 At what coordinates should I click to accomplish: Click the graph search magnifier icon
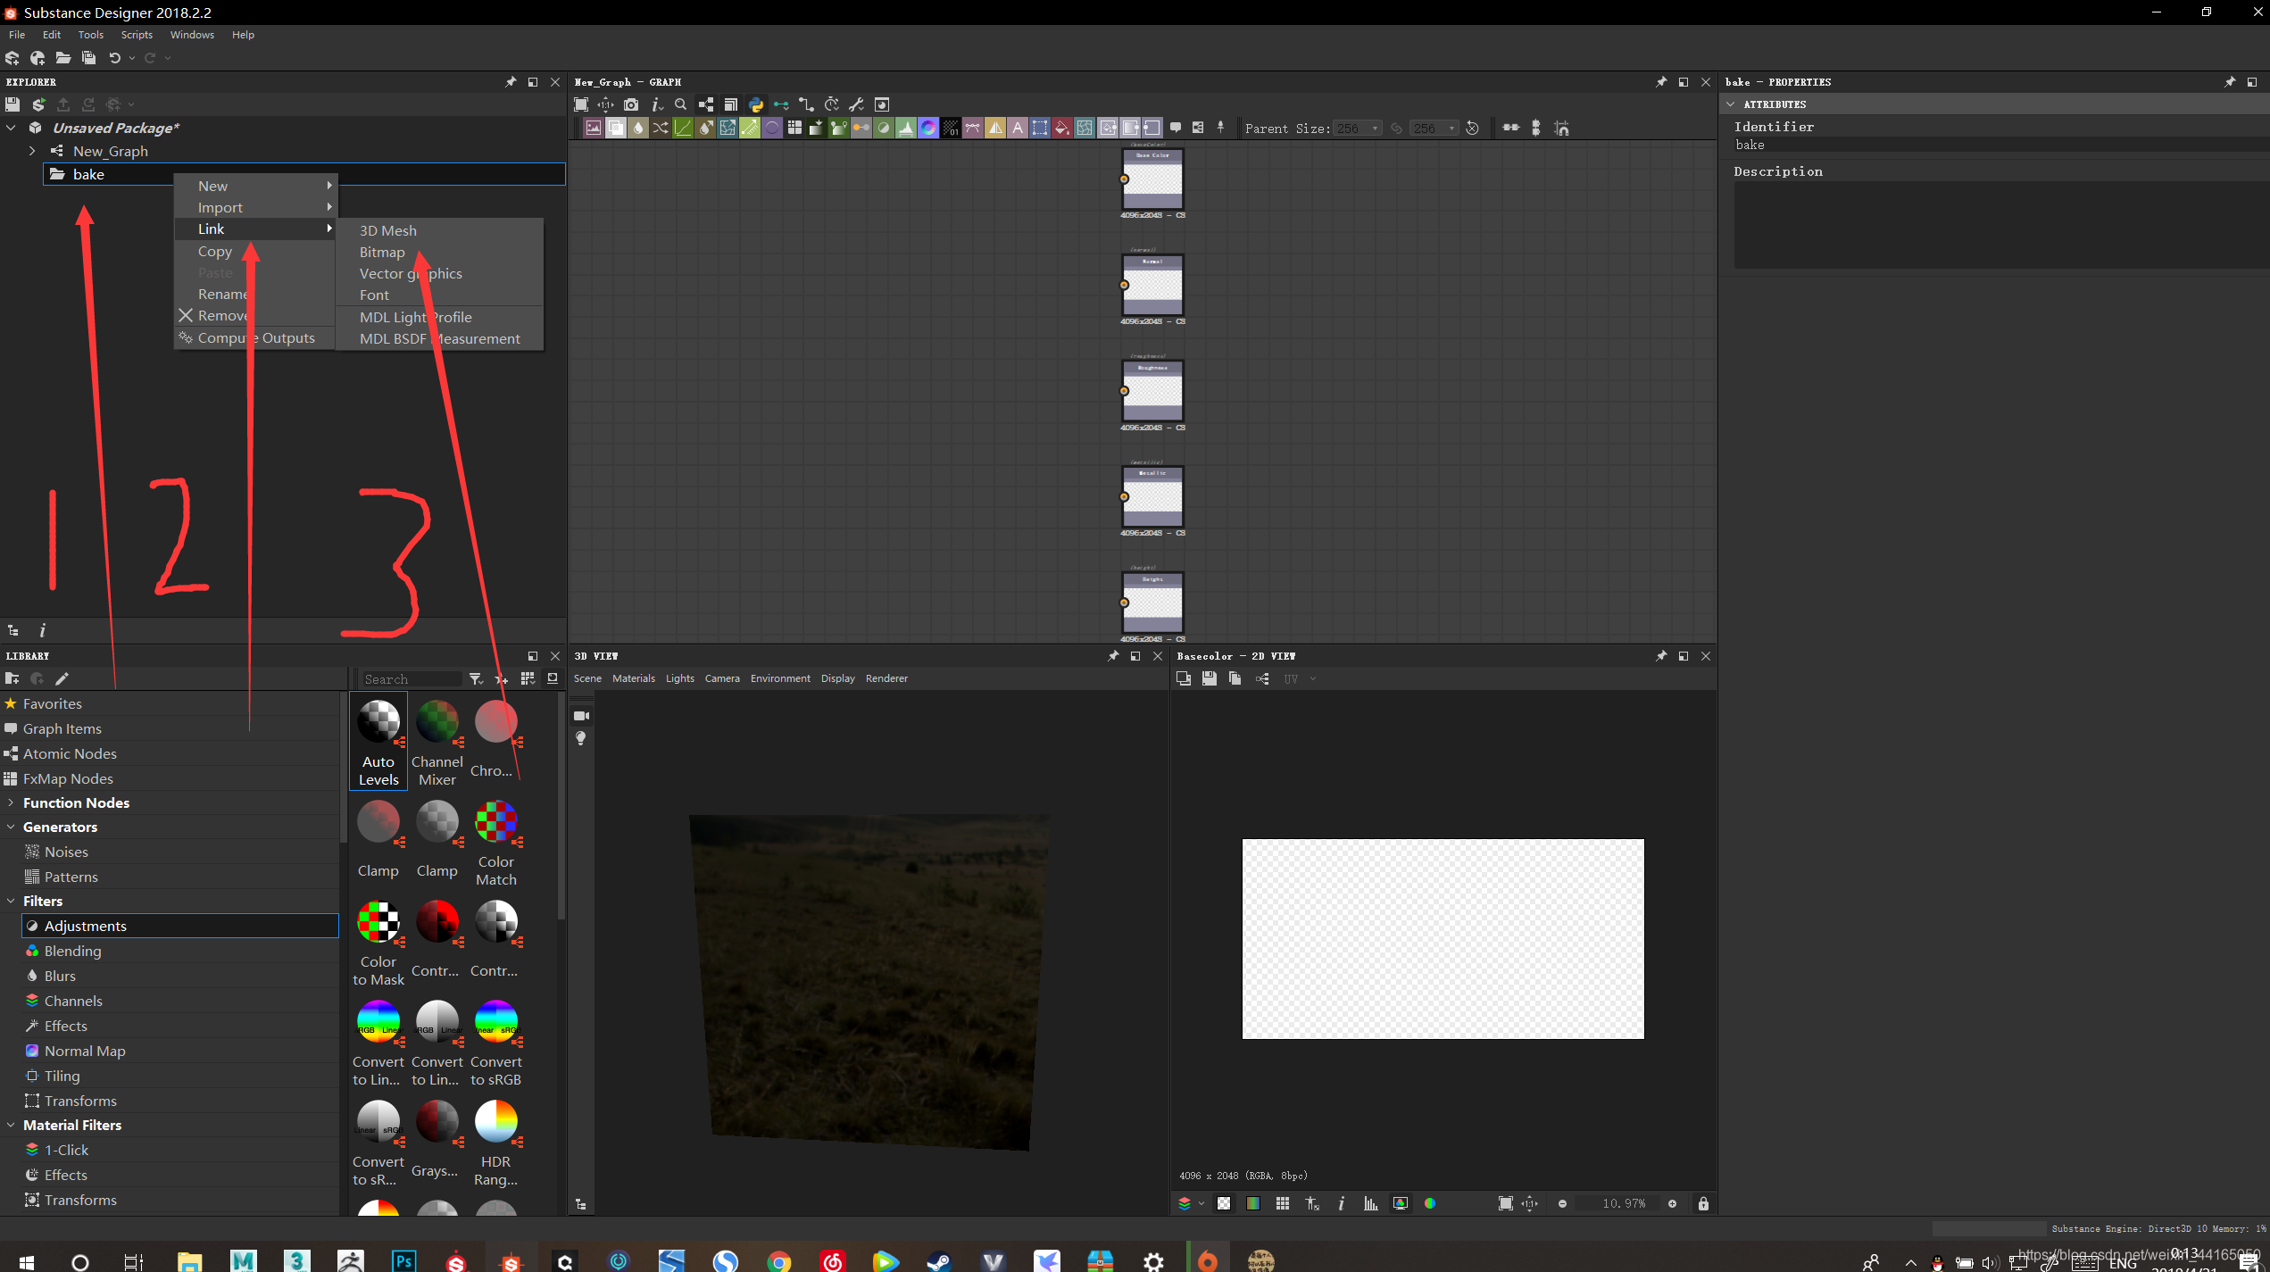[681, 104]
